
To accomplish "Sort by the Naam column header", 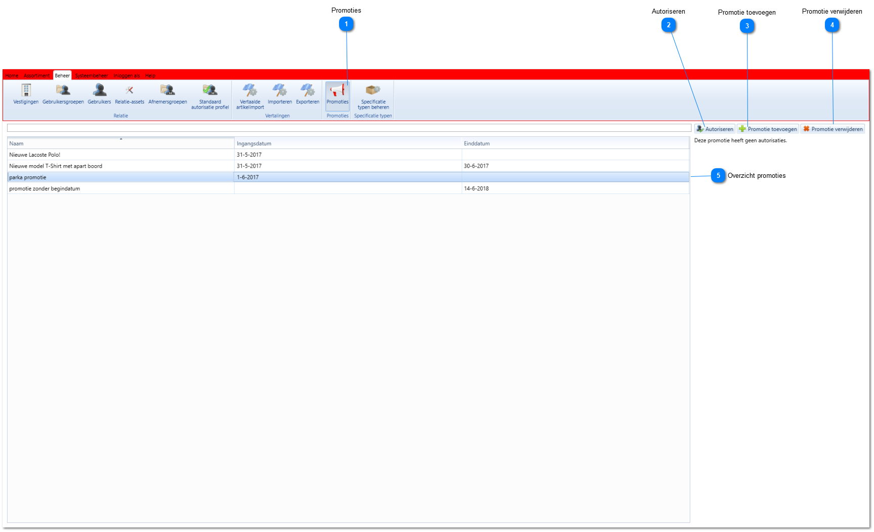I will 120,143.
